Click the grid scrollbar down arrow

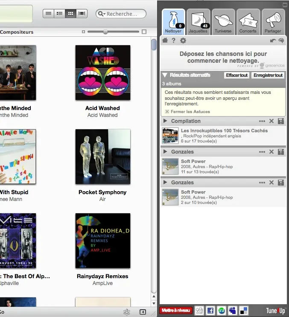[154, 303]
